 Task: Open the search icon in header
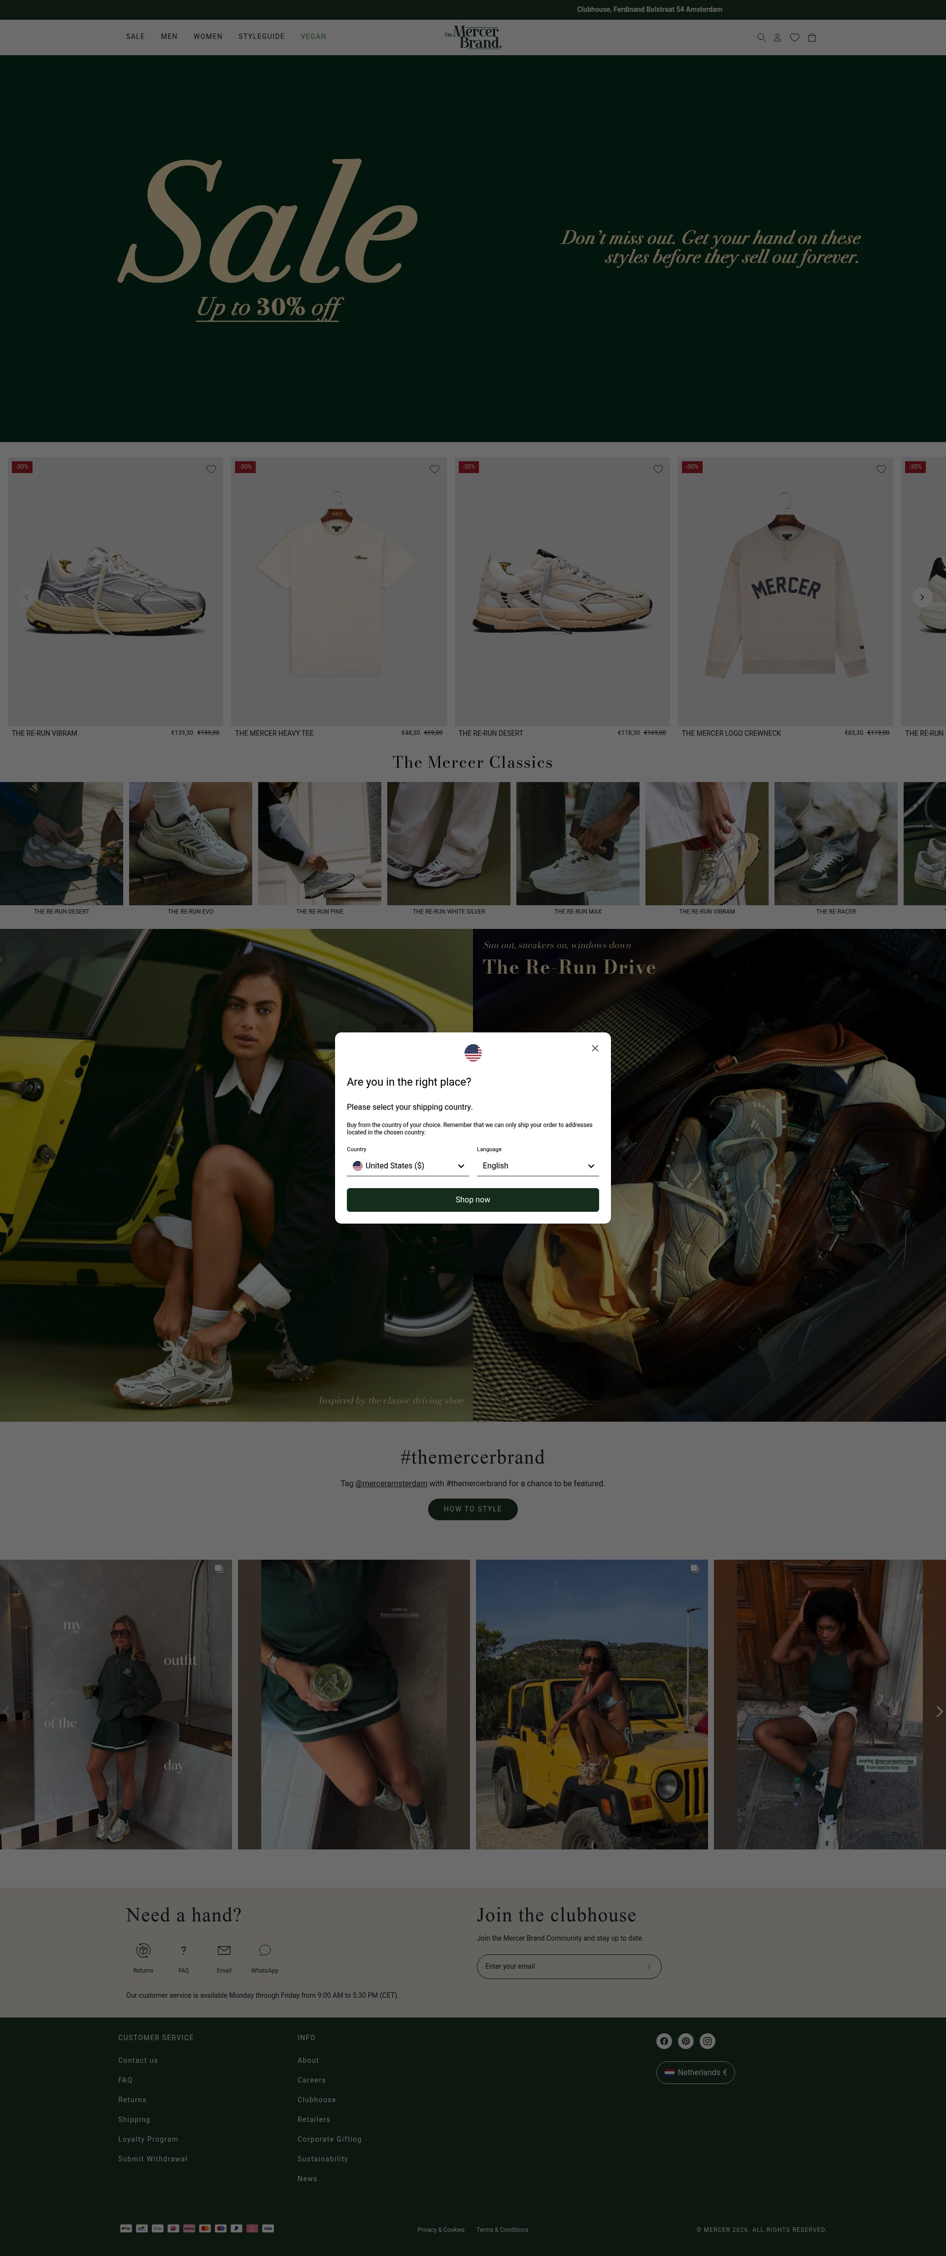(760, 37)
